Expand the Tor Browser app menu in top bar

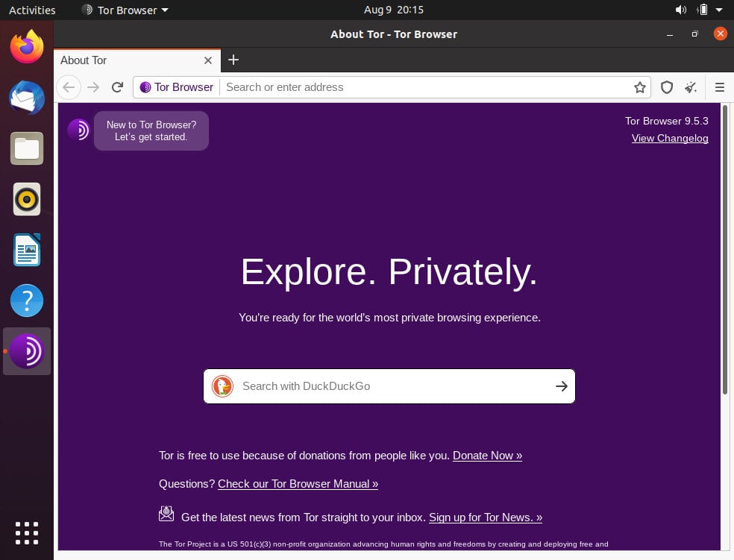[125, 10]
